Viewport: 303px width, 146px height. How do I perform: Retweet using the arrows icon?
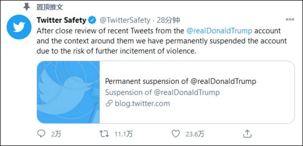tap(104, 134)
